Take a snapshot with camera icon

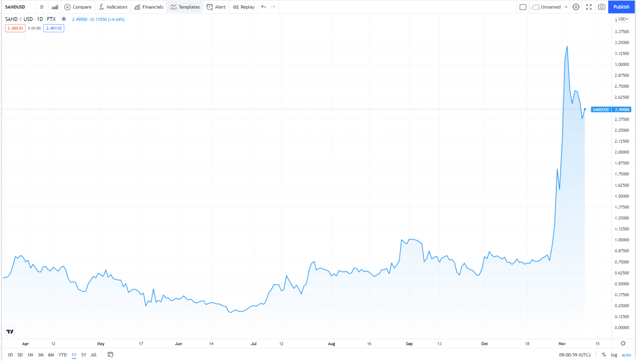(x=602, y=7)
